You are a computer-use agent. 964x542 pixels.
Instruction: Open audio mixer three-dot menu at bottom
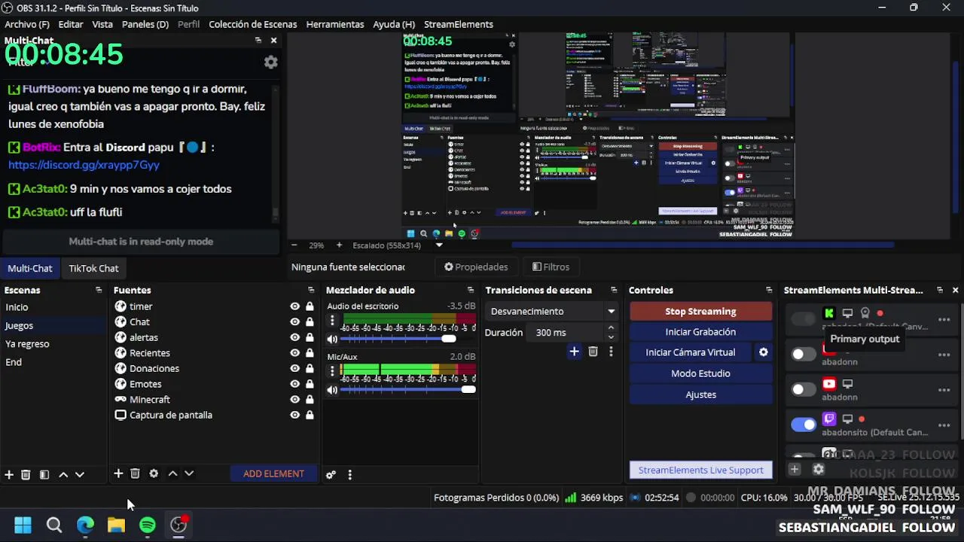point(349,475)
